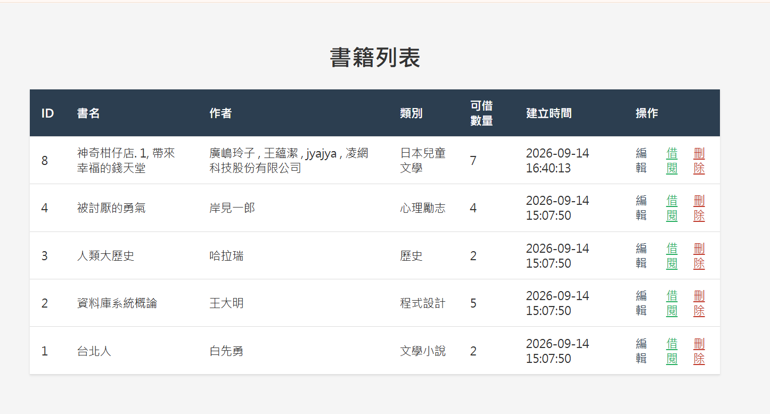The width and height of the screenshot is (770, 414).
Task: Click 編輯 in the 台北人 row
Action: point(641,351)
